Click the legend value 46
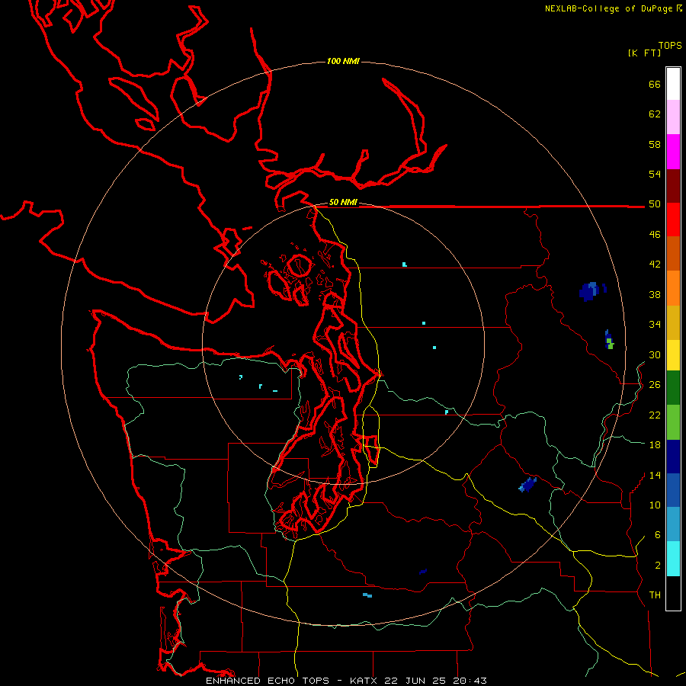This screenshot has height=686, width=686. 655,235
